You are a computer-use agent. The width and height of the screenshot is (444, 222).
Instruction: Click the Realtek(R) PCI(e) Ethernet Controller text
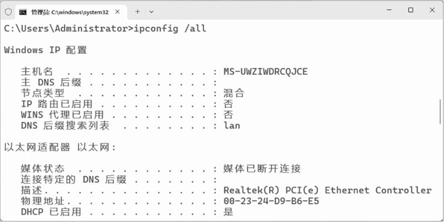coord(327,190)
